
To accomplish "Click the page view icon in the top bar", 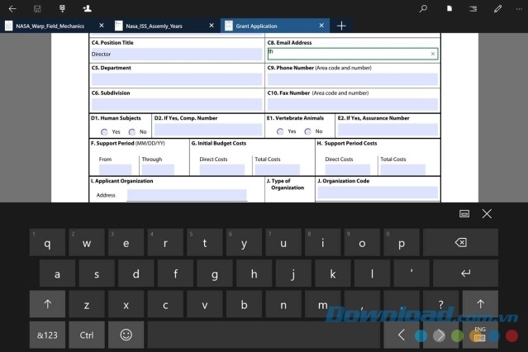I will pyautogui.click(x=450, y=9).
